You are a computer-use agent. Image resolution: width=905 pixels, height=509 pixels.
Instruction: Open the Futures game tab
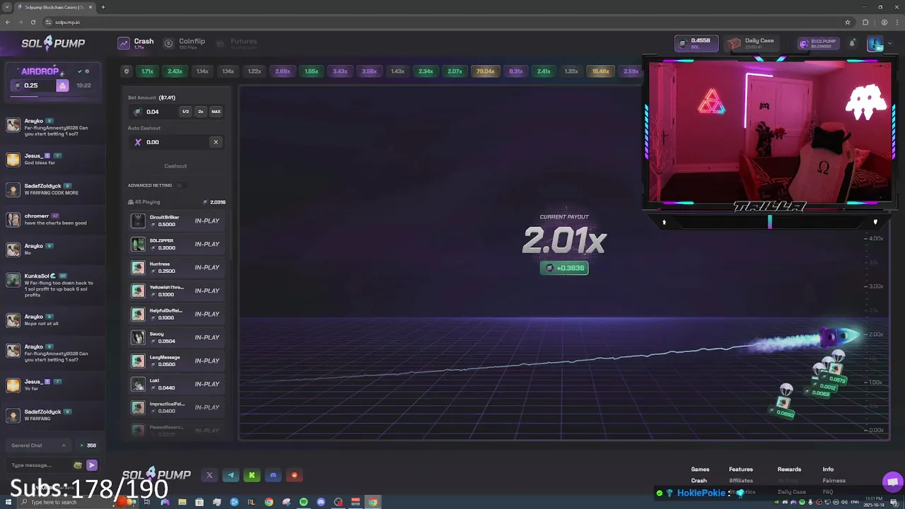coord(237,43)
